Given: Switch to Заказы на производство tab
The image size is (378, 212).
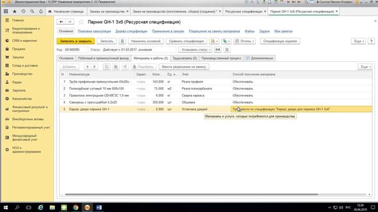Looking at the screenshot, I should click(x=107, y=11).
